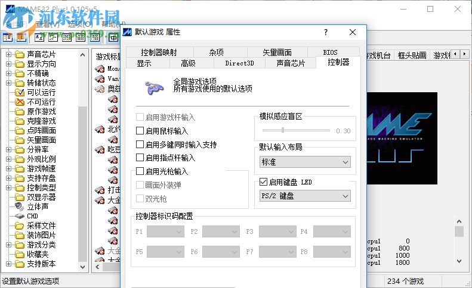472x288 pixels.
Task: Expand the 声音芯片 tree node
Action: click(8, 54)
